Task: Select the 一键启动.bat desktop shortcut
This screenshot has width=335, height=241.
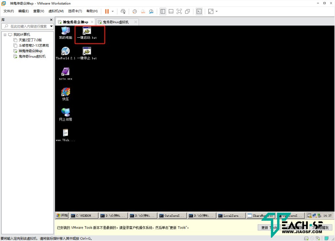Action: (x=87, y=33)
